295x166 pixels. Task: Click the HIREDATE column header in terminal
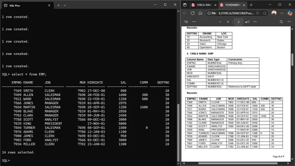coord(95,83)
